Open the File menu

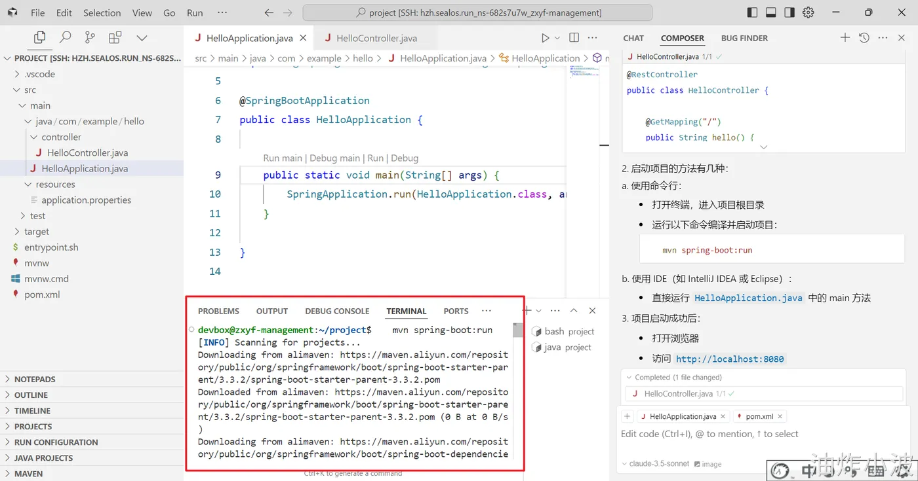(38, 12)
